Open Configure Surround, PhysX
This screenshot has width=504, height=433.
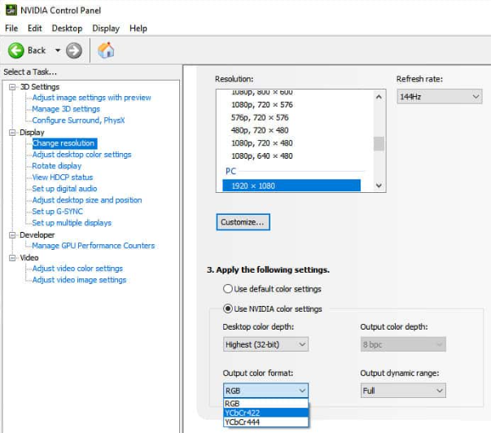[x=78, y=120]
